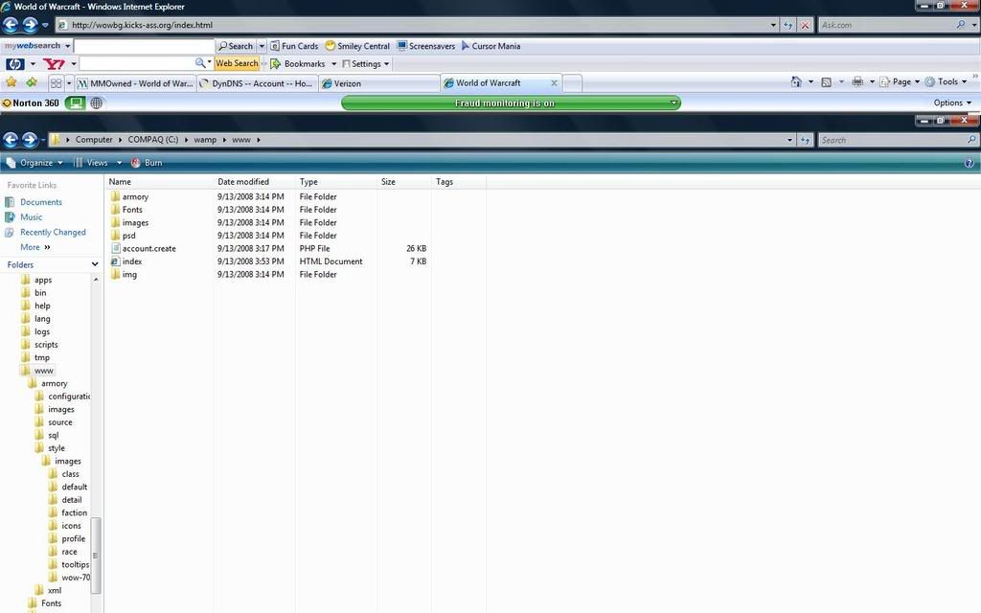Click the Ask.com search magnifier icon
Viewport: 981px width, 613px height.
tap(961, 25)
